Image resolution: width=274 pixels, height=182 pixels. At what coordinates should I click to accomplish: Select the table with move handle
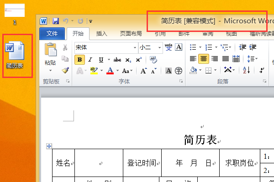coord(49,146)
